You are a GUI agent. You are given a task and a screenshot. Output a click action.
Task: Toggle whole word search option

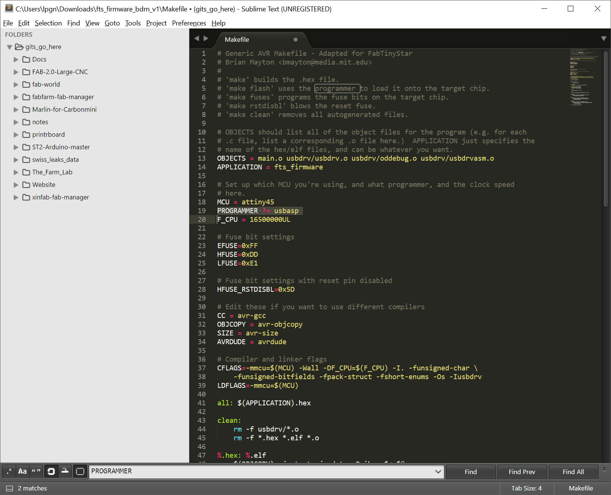point(36,471)
